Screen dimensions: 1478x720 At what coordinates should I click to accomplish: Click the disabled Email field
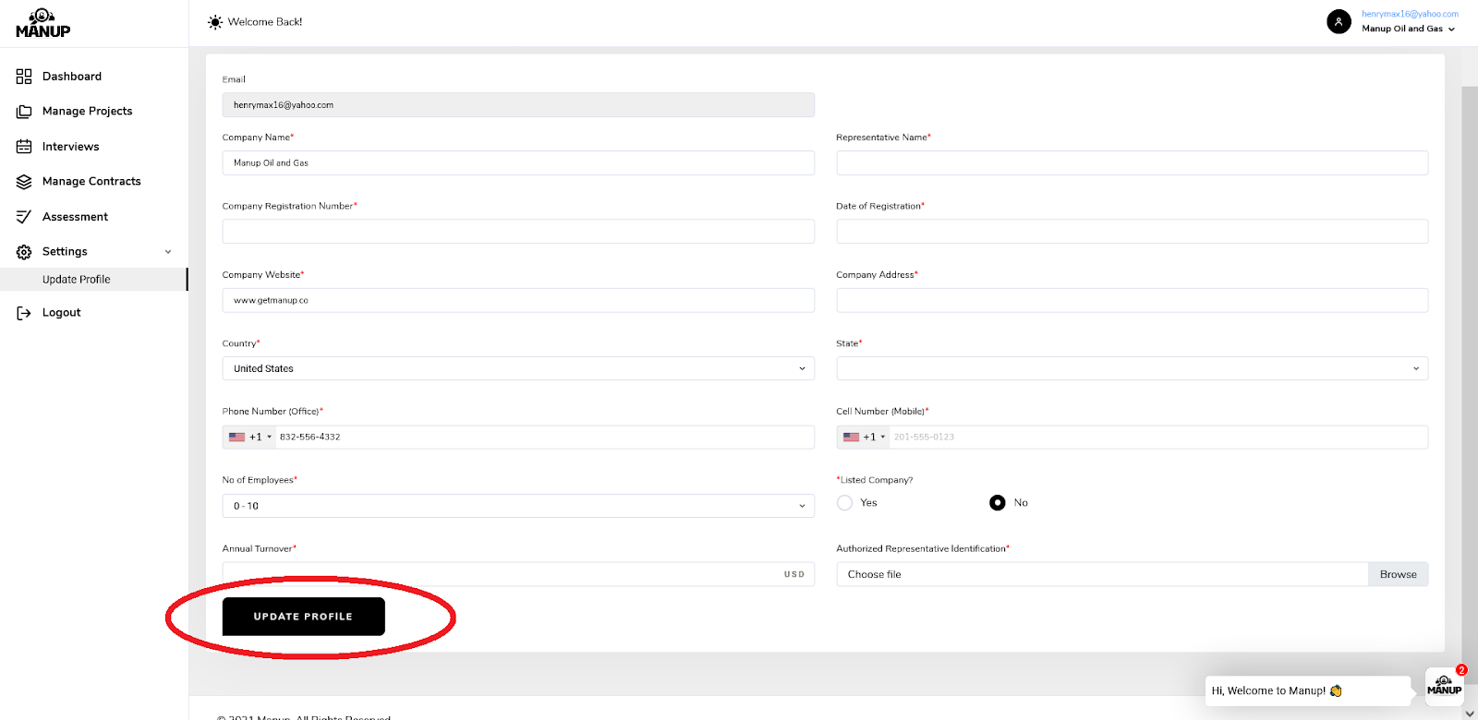tap(518, 105)
